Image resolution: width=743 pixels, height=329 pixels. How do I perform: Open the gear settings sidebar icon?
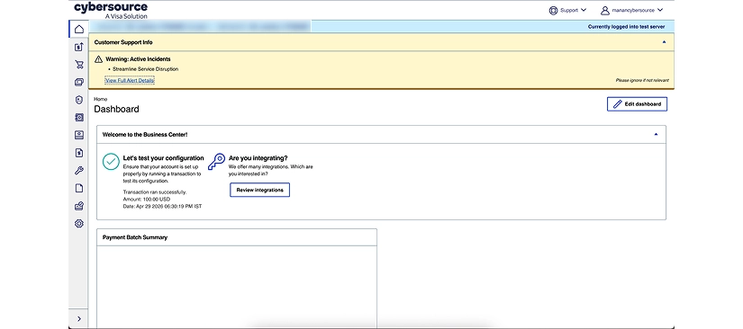pyautogui.click(x=79, y=224)
